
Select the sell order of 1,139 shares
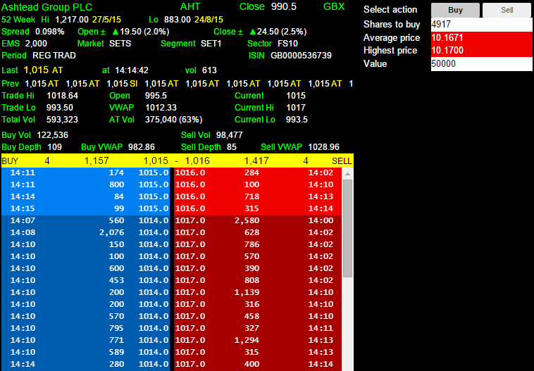258,292
